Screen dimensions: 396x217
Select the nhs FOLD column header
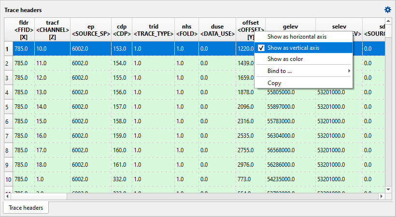pyautogui.click(x=186, y=30)
